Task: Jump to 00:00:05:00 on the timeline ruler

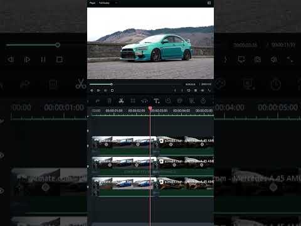Action: point(204,110)
